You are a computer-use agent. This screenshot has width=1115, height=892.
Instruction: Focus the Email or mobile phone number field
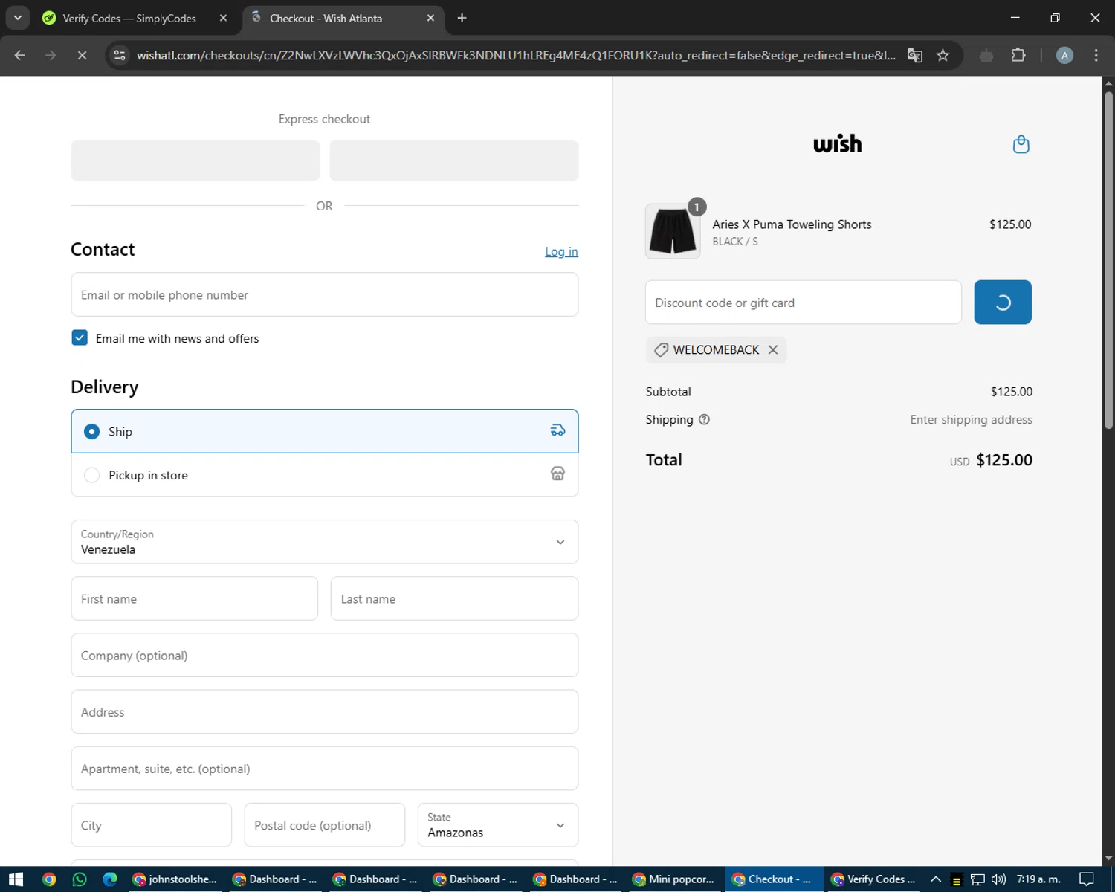tap(325, 294)
